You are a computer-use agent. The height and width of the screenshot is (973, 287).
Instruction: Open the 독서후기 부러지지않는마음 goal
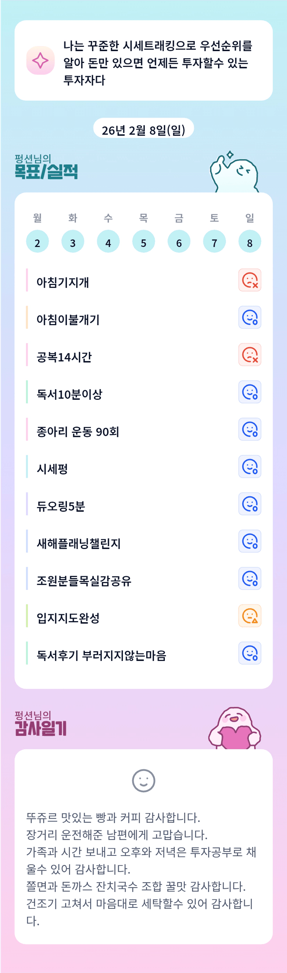click(101, 655)
